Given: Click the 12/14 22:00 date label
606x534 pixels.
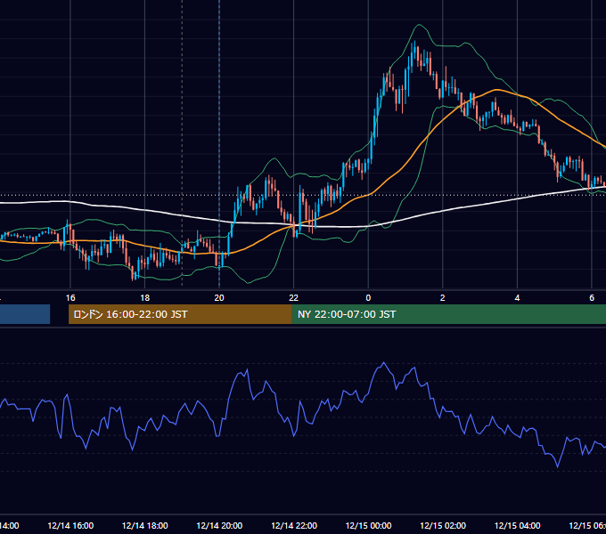Looking at the screenshot, I should click(x=294, y=525).
